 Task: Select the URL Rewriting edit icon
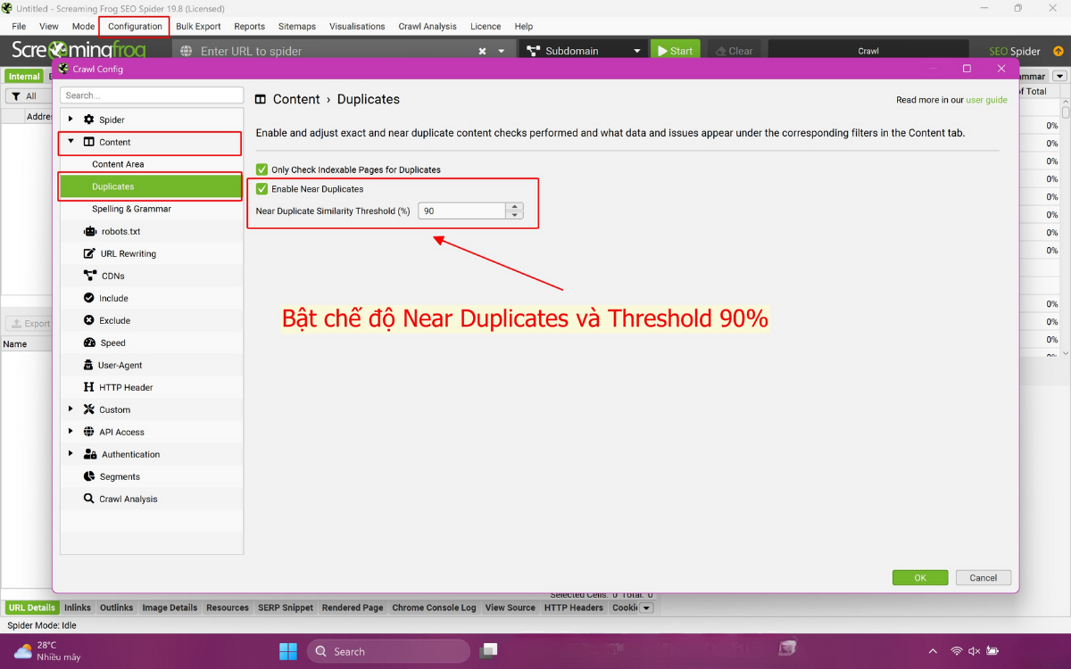[89, 253]
